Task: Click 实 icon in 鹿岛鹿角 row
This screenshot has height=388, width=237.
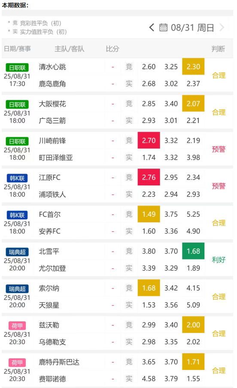Action: [129, 83]
